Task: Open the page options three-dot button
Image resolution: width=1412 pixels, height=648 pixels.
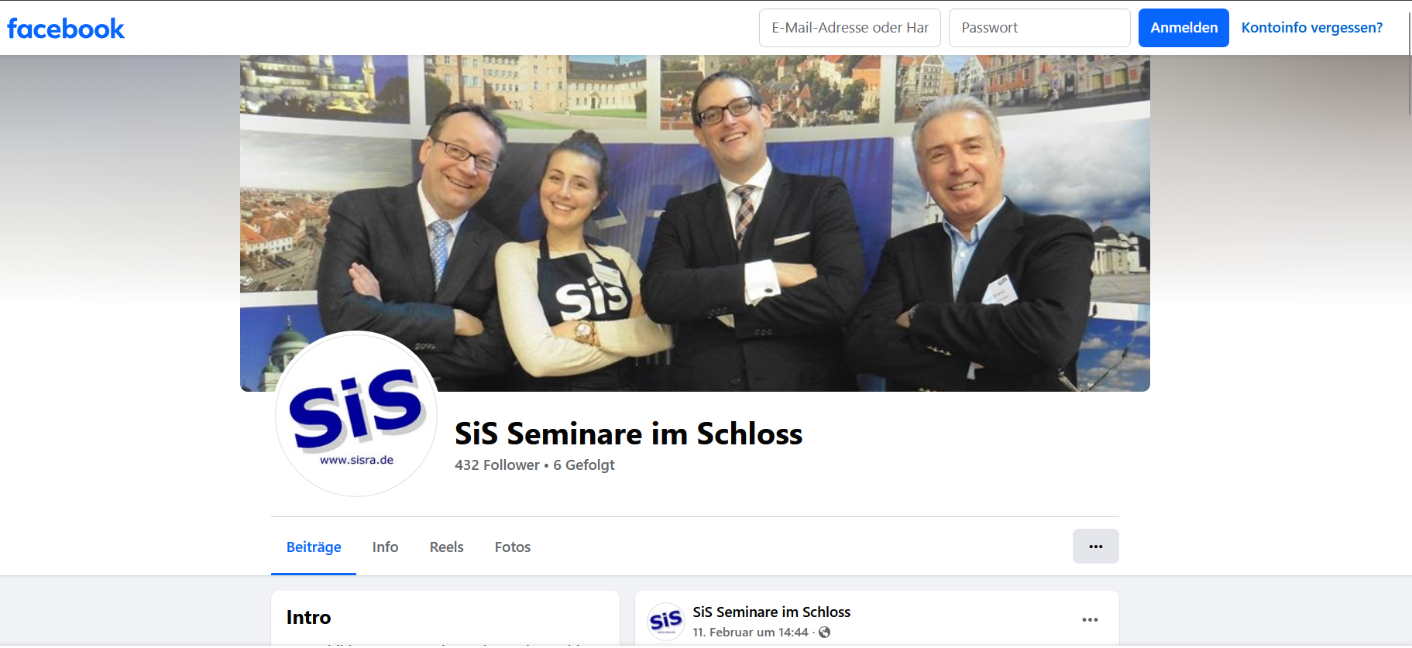Action: [x=1095, y=547]
